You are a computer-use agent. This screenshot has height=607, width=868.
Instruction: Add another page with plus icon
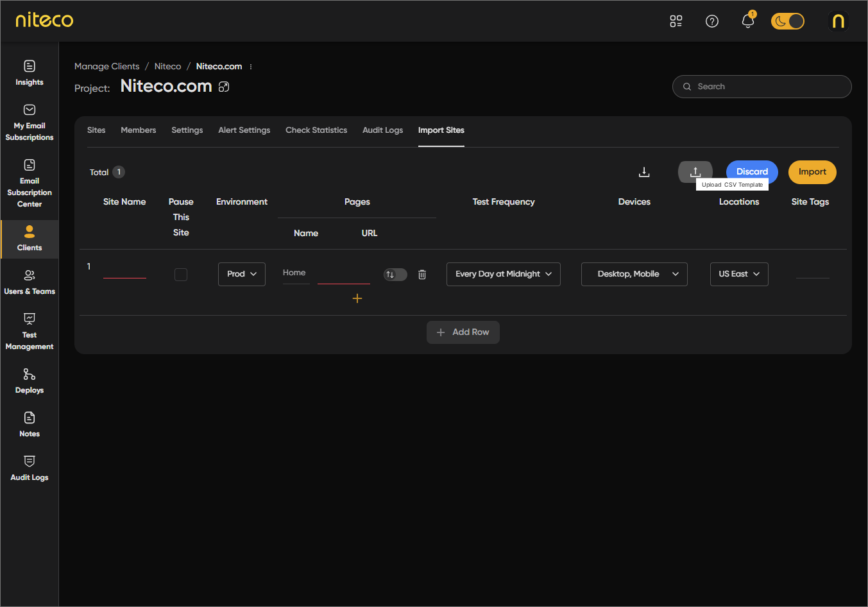(357, 298)
